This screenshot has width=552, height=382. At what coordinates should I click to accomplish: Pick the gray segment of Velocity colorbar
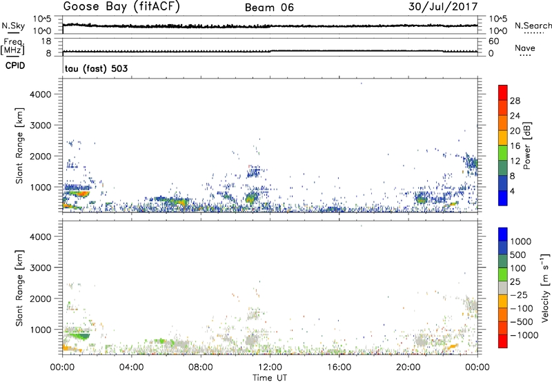(503, 288)
